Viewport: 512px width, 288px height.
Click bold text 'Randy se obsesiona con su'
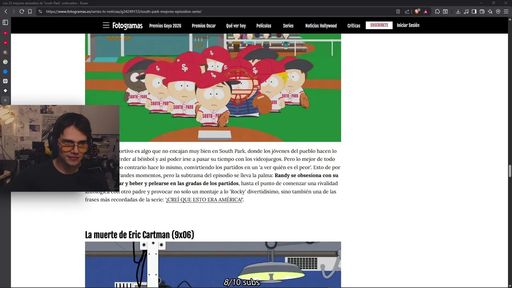[x=306, y=175]
